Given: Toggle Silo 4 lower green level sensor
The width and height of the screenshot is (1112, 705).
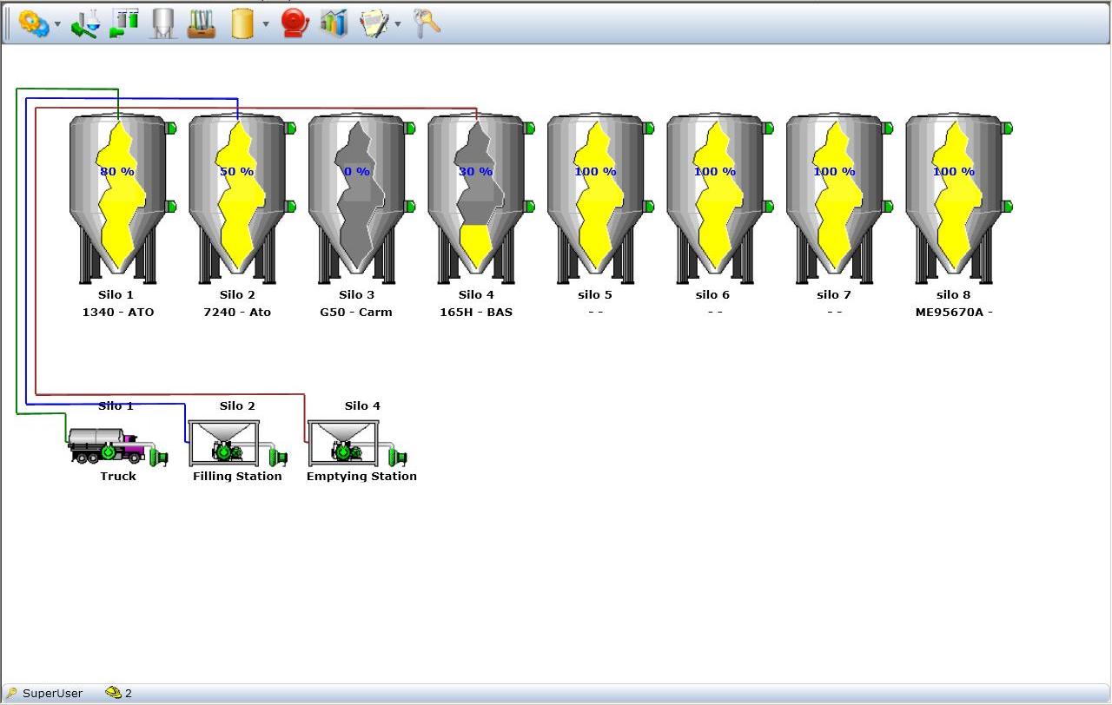Looking at the screenshot, I should (x=529, y=207).
